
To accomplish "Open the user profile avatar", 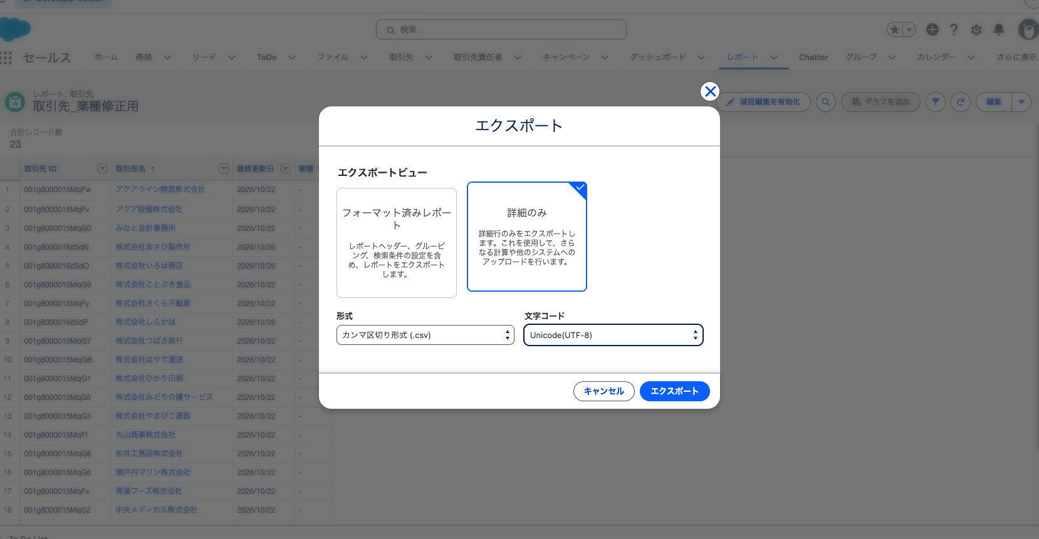I will (x=1028, y=29).
